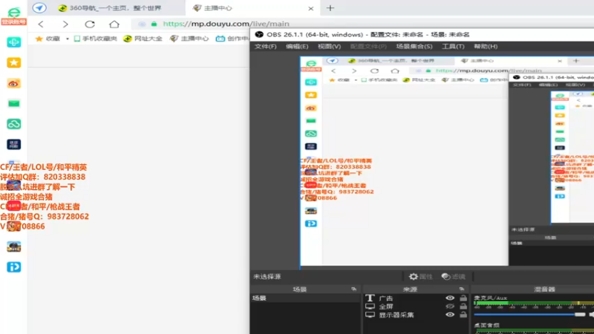
Task: Open the yellow star favorites sidebar icon
Action: [x=13, y=62]
